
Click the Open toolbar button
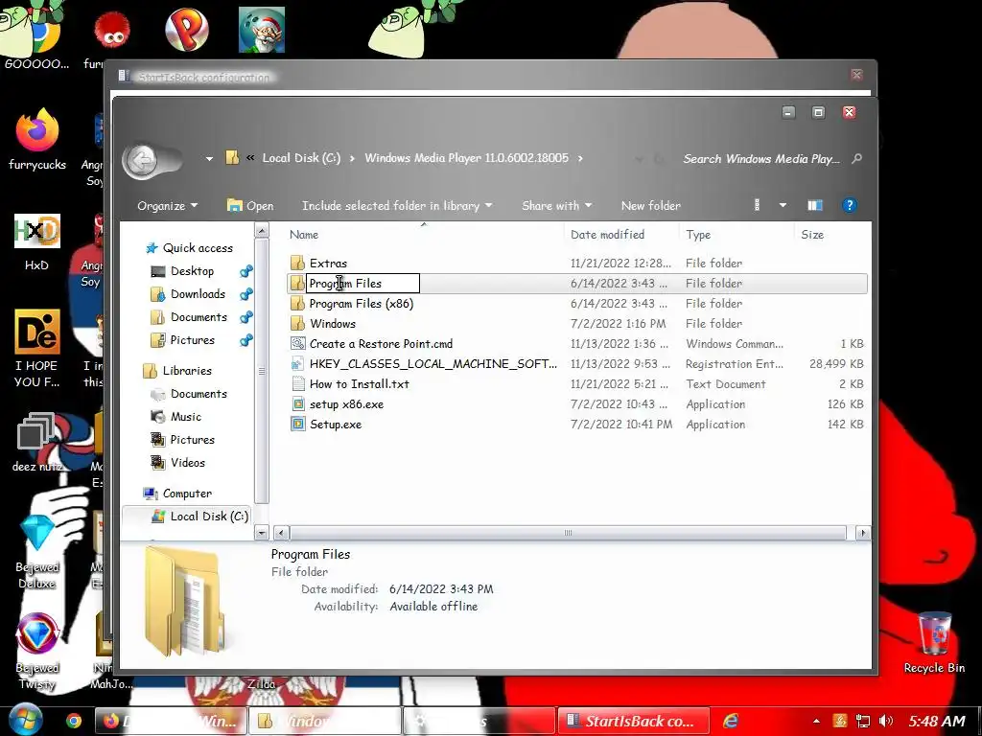point(250,206)
